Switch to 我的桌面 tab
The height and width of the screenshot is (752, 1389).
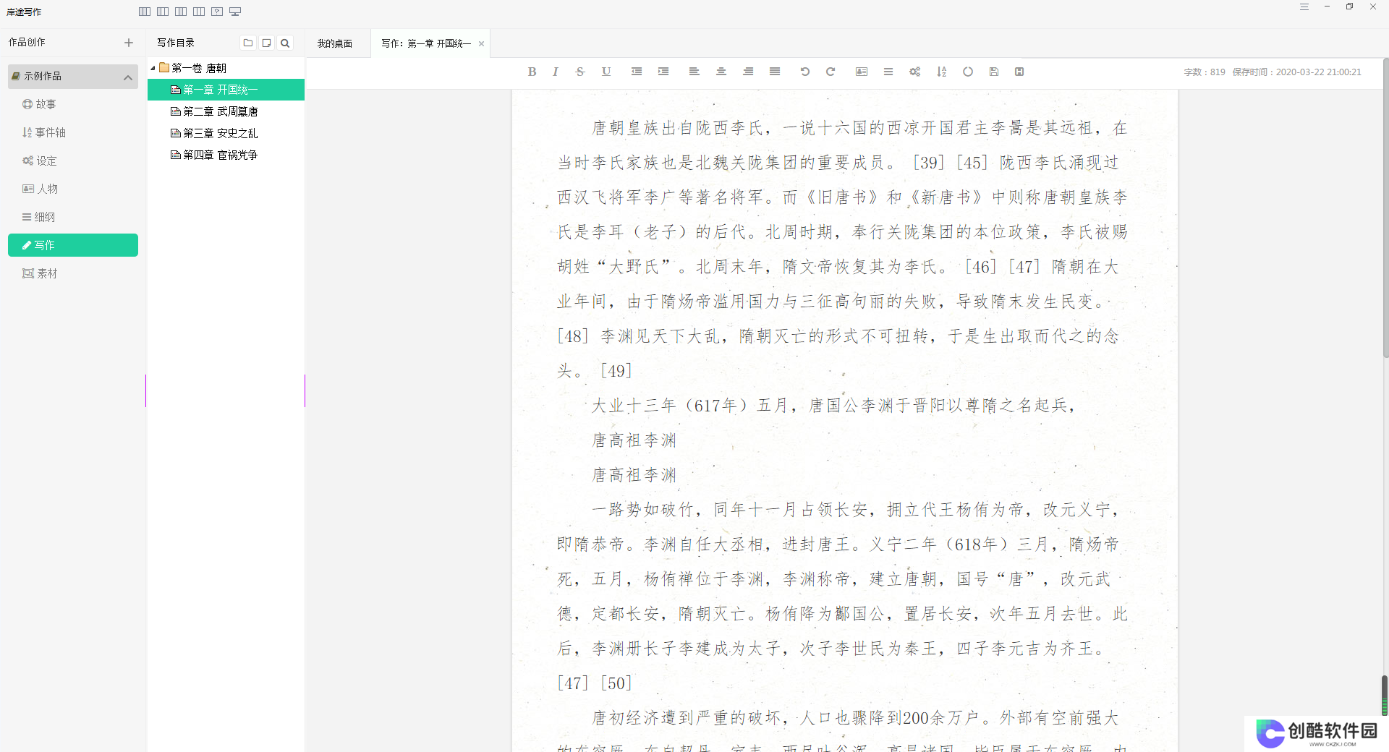[x=335, y=43]
